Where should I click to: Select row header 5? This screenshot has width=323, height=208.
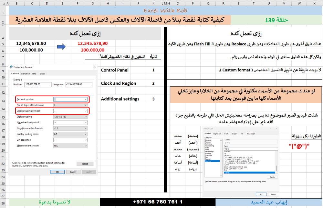click(3, 44)
